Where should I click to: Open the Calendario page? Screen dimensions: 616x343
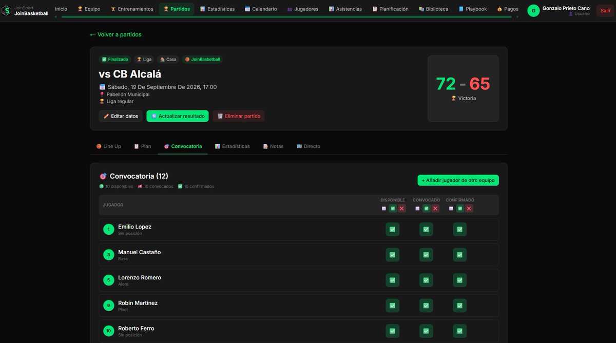click(261, 9)
